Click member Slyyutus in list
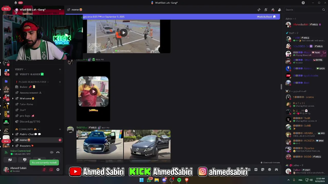The width and height of the screenshot is (328, 184). click(x=305, y=149)
